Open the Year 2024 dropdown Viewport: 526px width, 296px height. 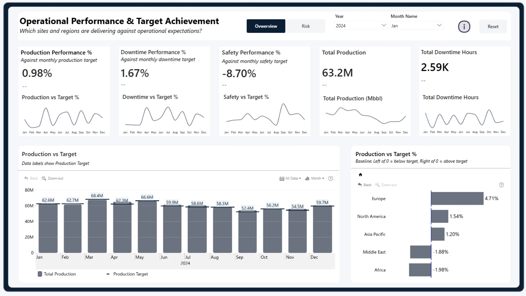(361, 25)
